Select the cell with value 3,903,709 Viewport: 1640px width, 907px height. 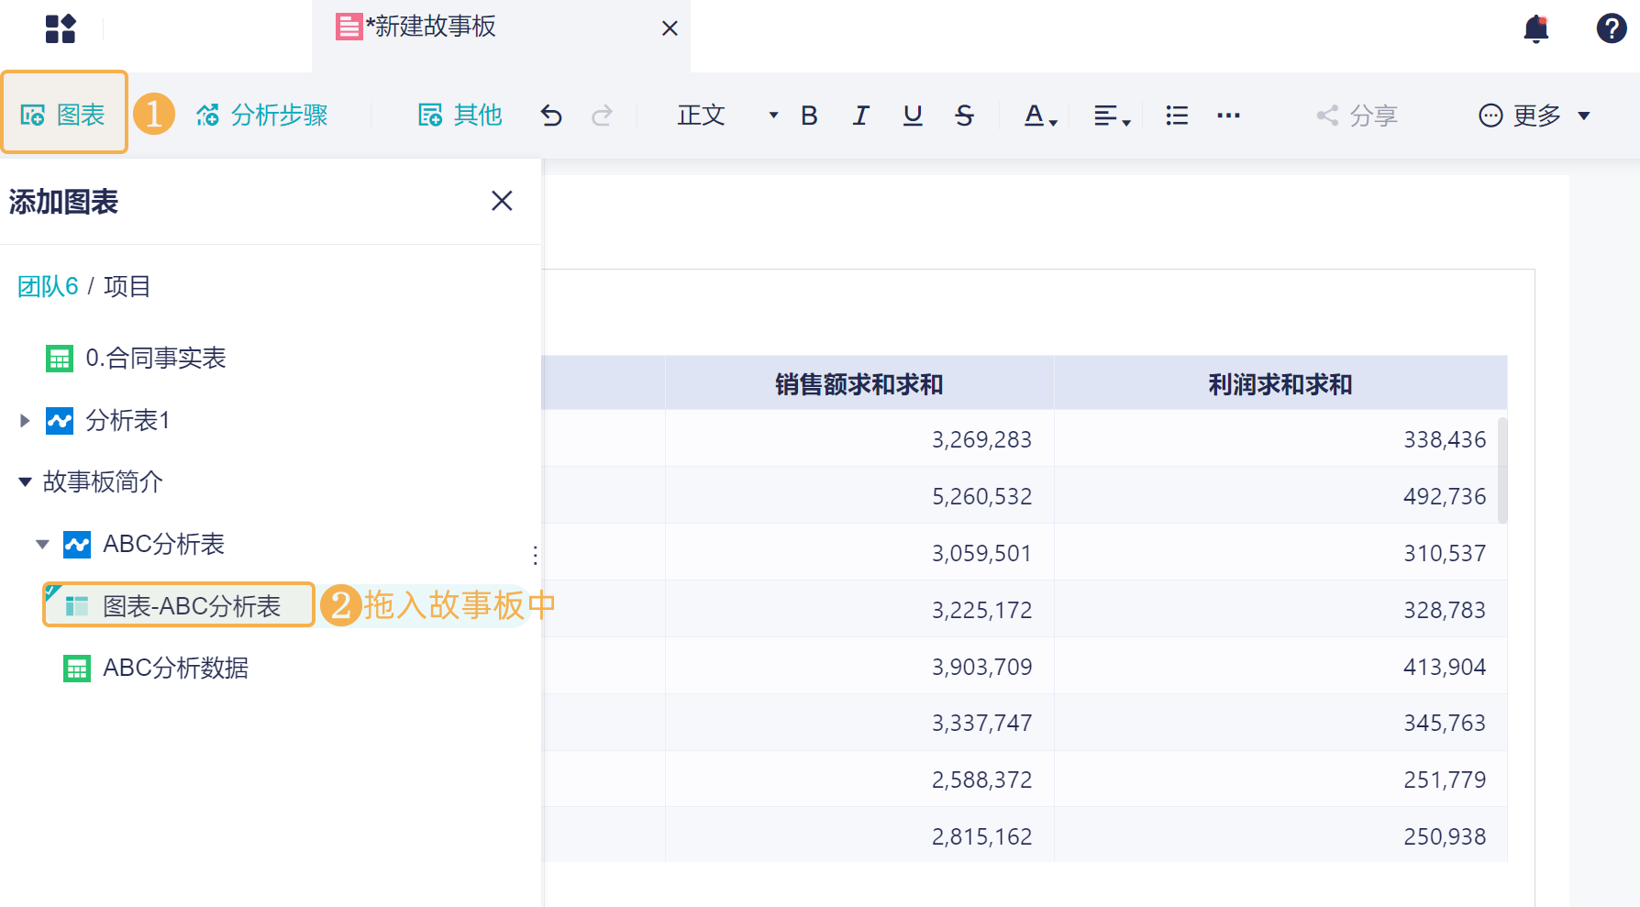859,667
